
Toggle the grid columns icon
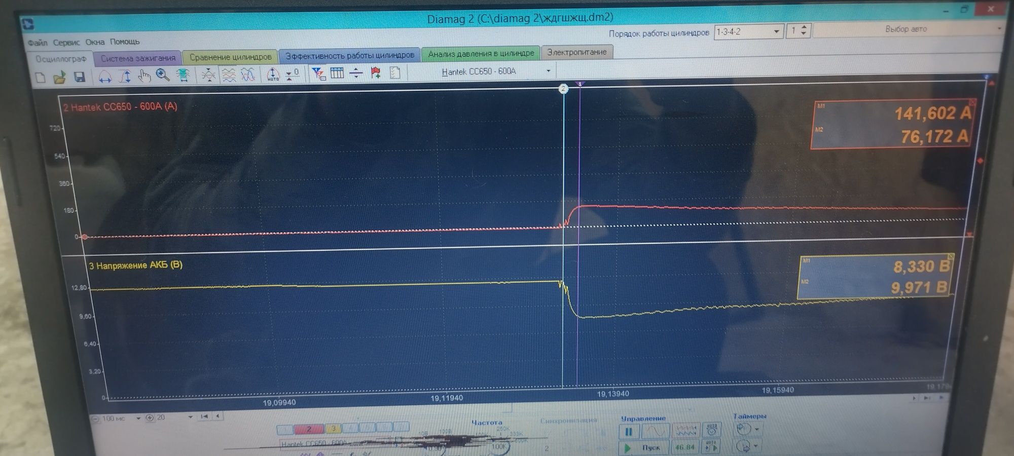point(337,73)
